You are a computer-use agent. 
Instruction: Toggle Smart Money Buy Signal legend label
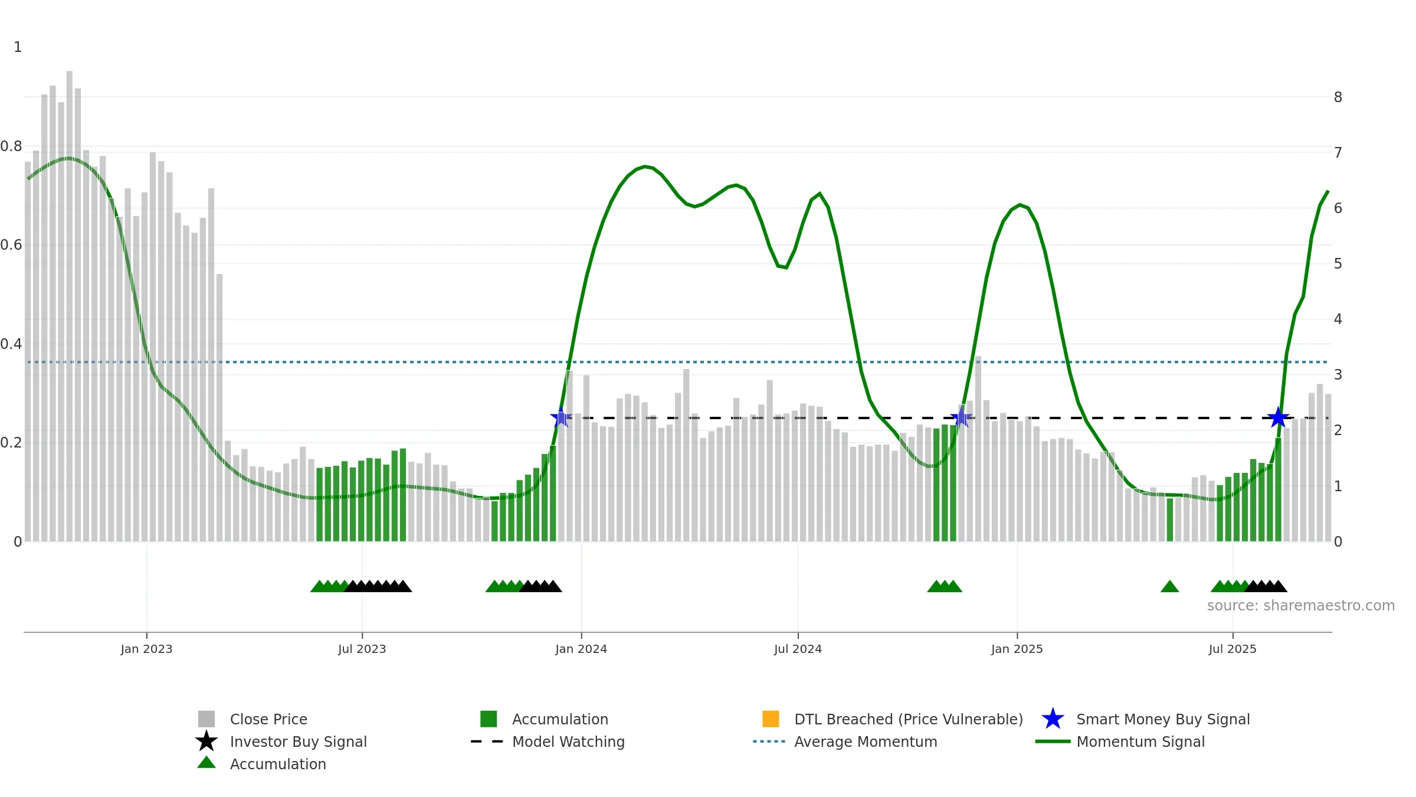[x=1163, y=719]
